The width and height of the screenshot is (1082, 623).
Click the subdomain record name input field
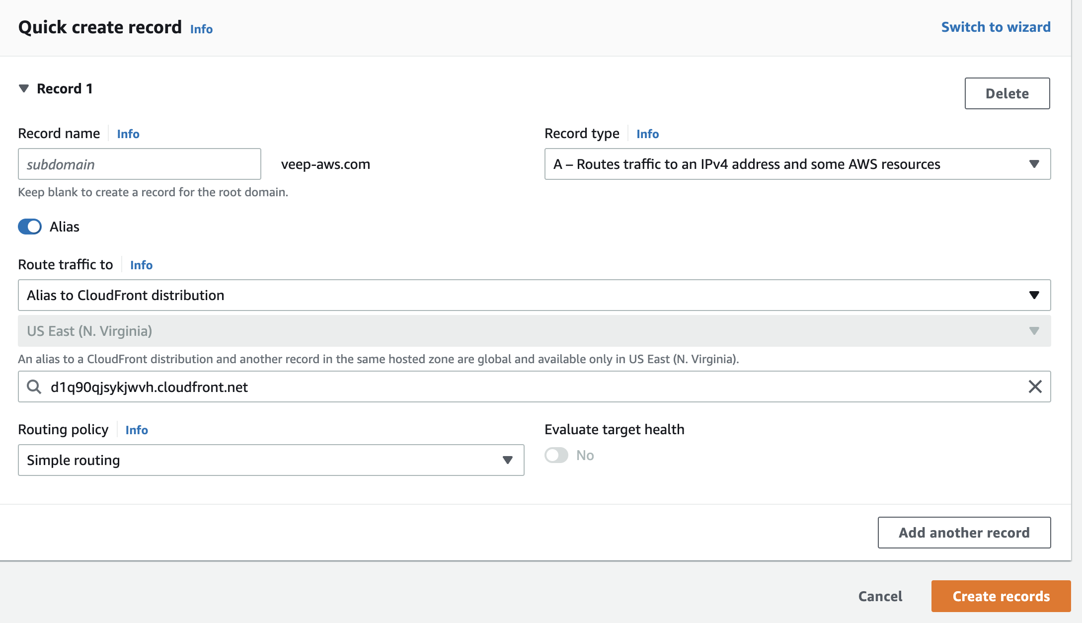pos(139,164)
